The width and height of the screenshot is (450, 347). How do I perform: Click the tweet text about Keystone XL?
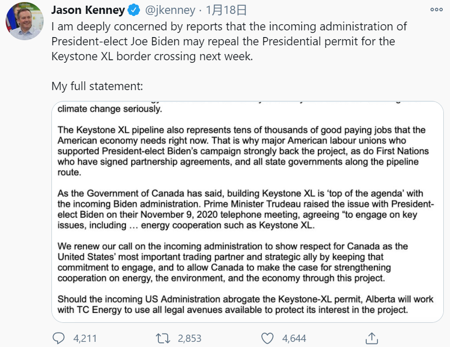(x=229, y=41)
